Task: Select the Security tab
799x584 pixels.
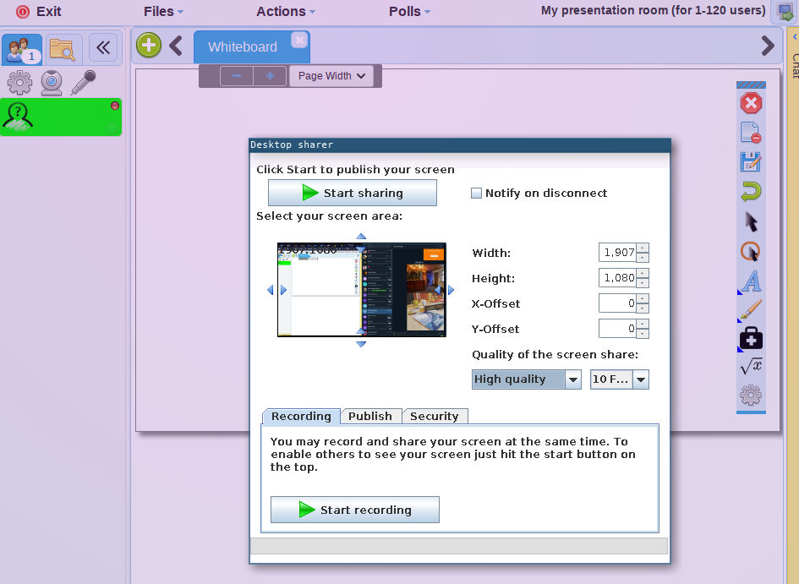Action: (x=435, y=417)
